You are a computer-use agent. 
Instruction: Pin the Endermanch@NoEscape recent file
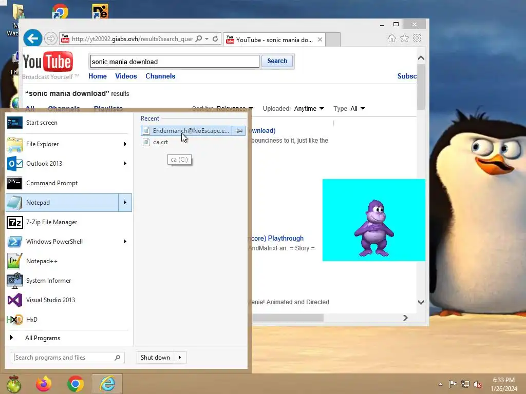pyautogui.click(x=239, y=131)
